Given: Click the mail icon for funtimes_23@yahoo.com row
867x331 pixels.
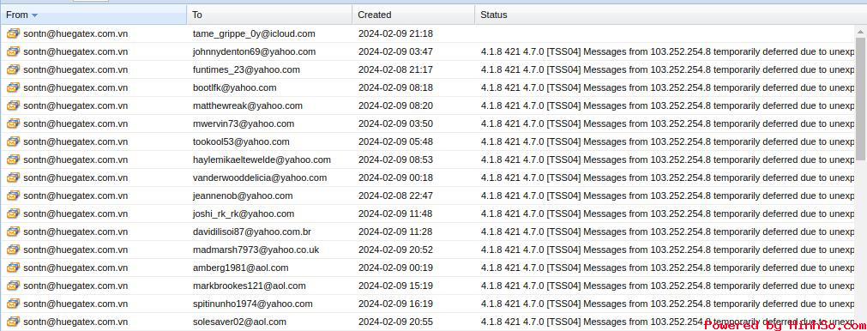Looking at the screenshot, I should pyautogui.click(x=13, y=69).
